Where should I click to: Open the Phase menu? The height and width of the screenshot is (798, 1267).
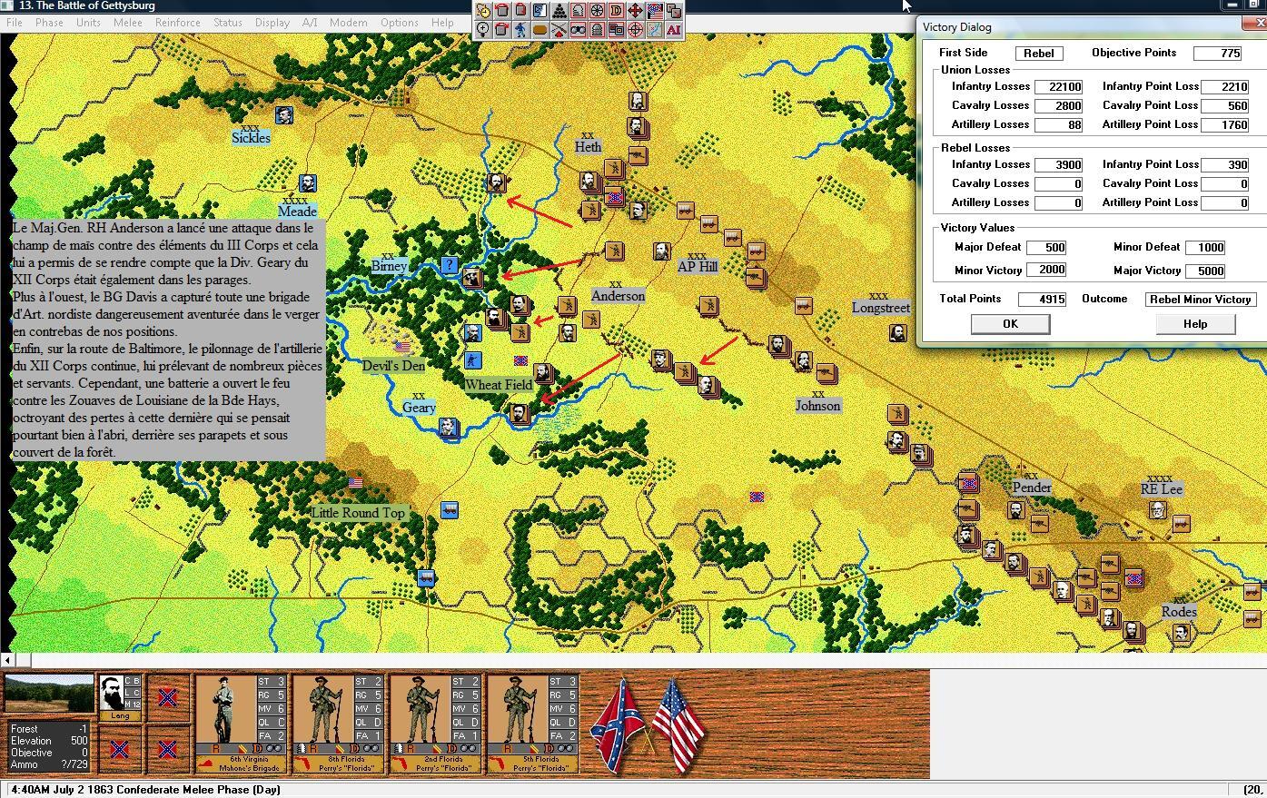49,23
